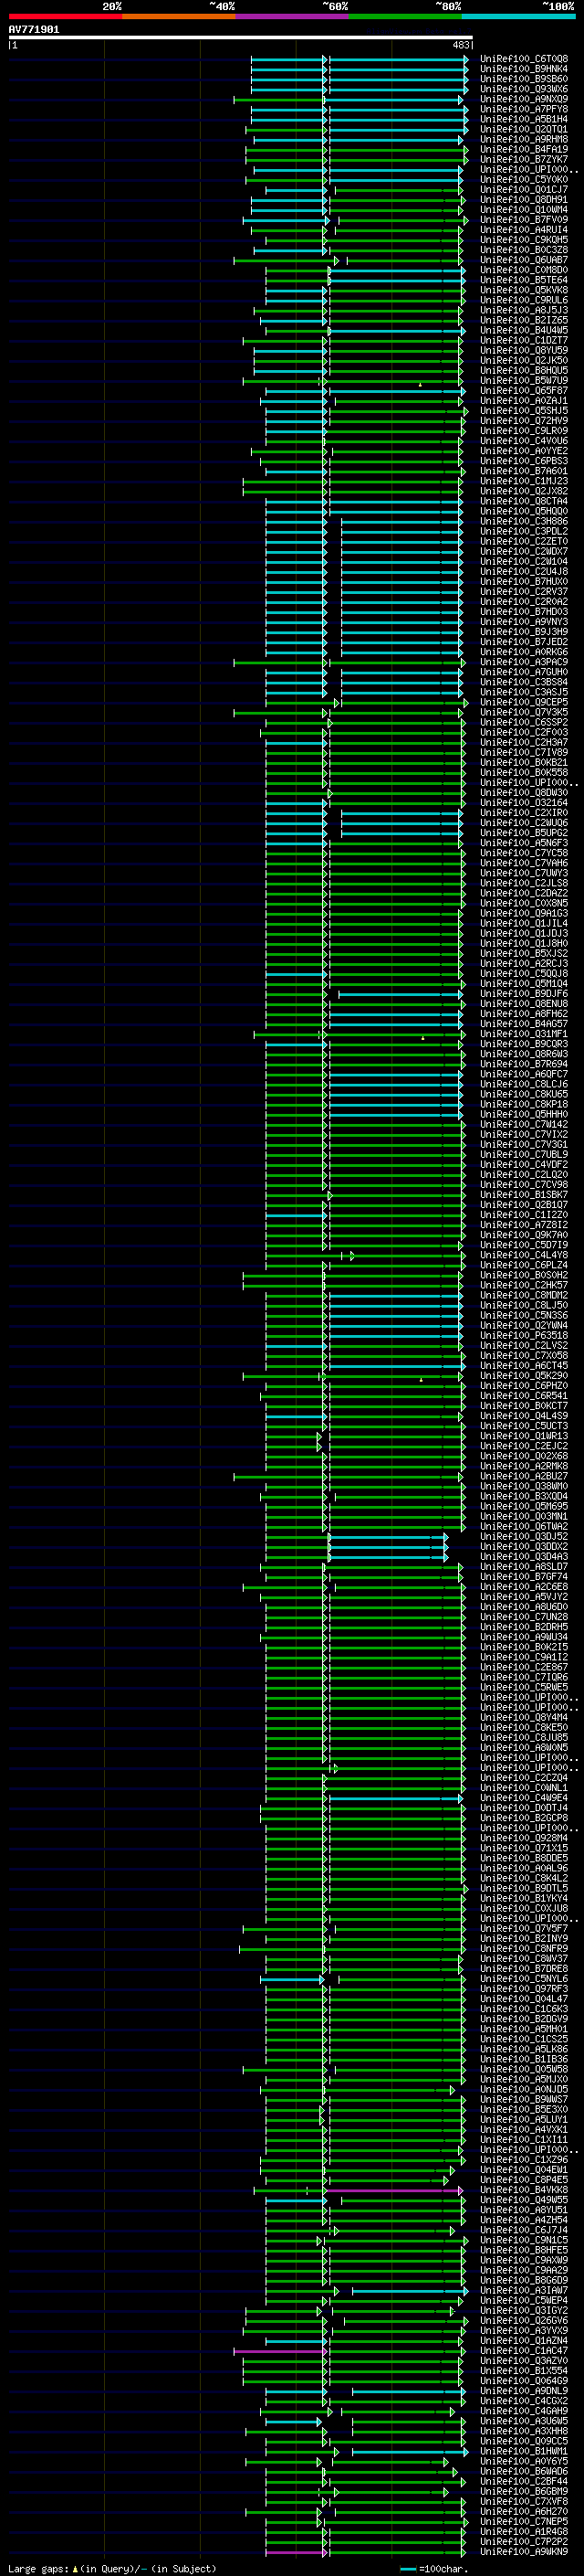This screenshot has width=584, height=2576.
Task: Click the orange ~40% identity legend segment
Action: 179,16
